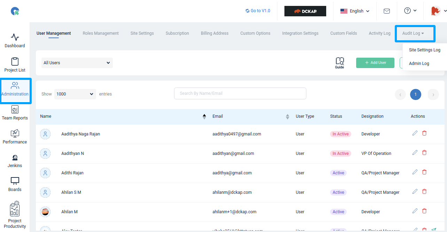This screenshot has width=447, height=232.
Task: Select Admin Log menu entry
Action: coord(419,64)
